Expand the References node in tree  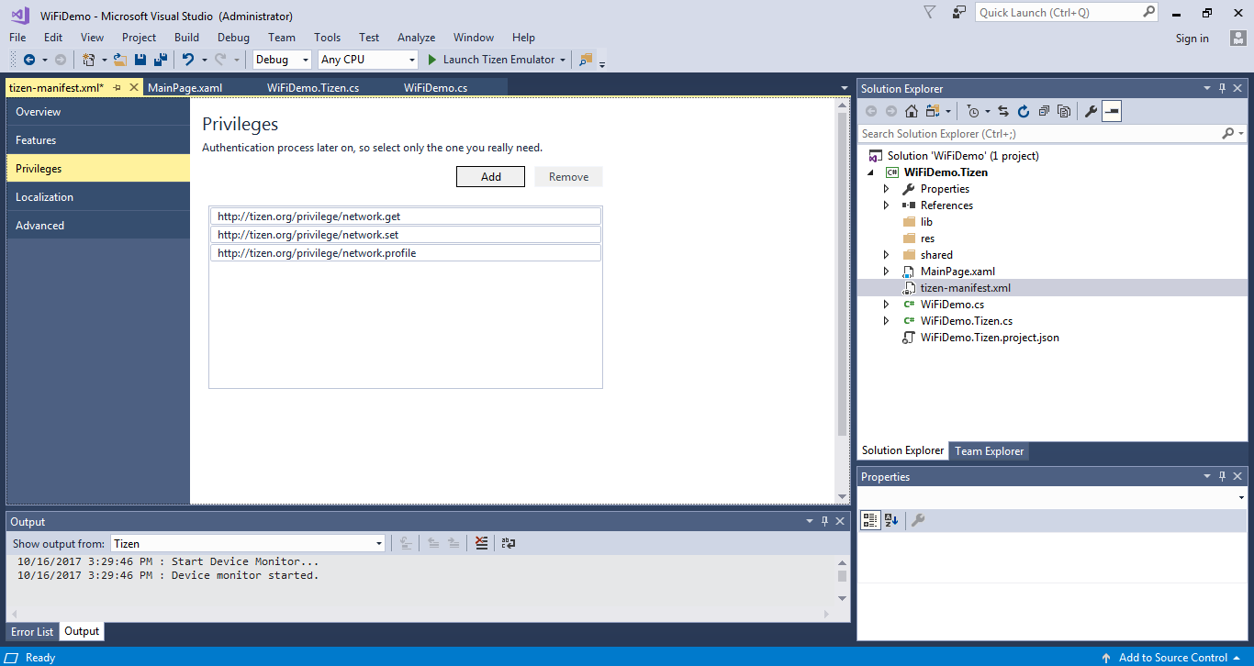pos(886,205)
